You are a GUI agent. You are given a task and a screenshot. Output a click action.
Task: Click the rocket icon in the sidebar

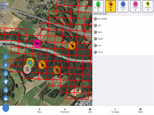pos(6,82)
